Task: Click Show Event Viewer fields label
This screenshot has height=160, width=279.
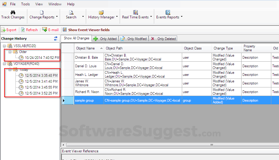Action: point(89,30)
